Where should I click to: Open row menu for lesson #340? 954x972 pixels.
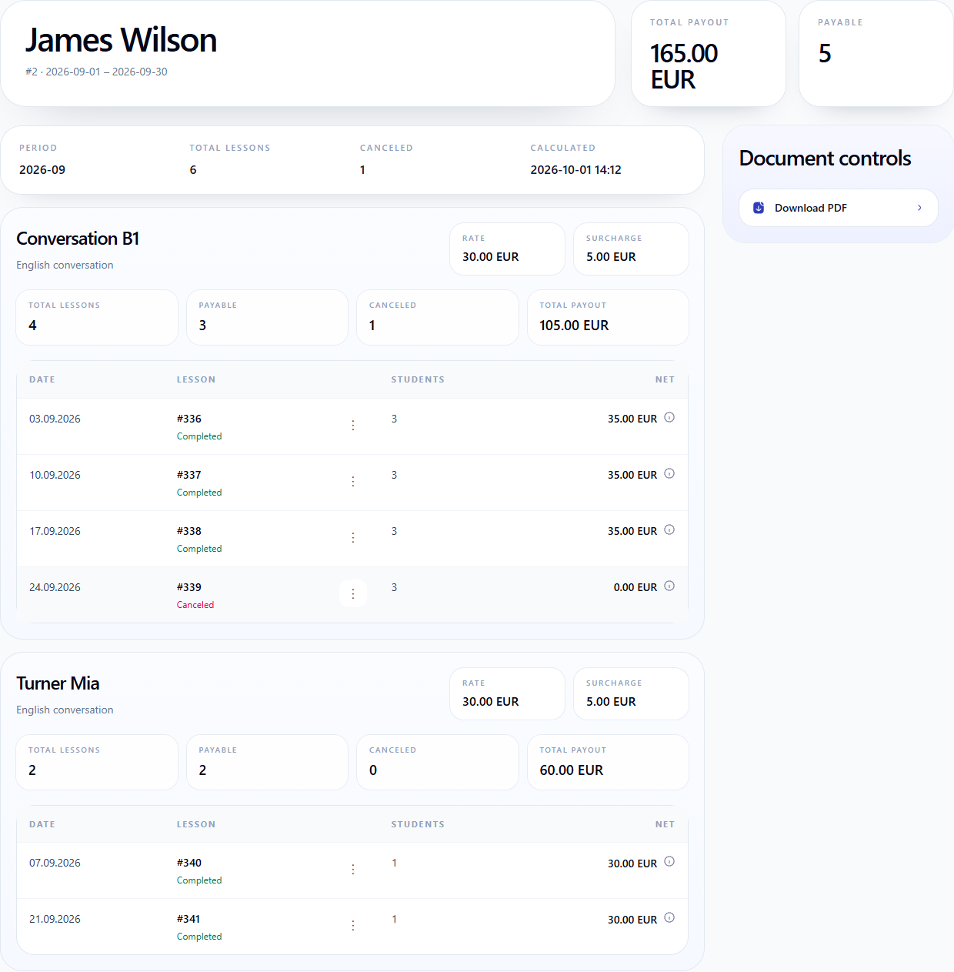click(353, 870)
